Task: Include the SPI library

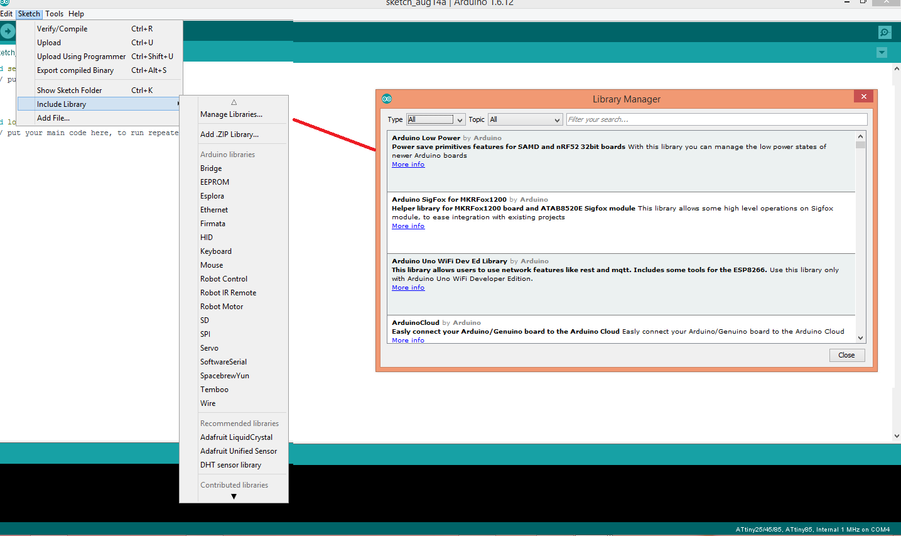Action: (x=234, y=334)
